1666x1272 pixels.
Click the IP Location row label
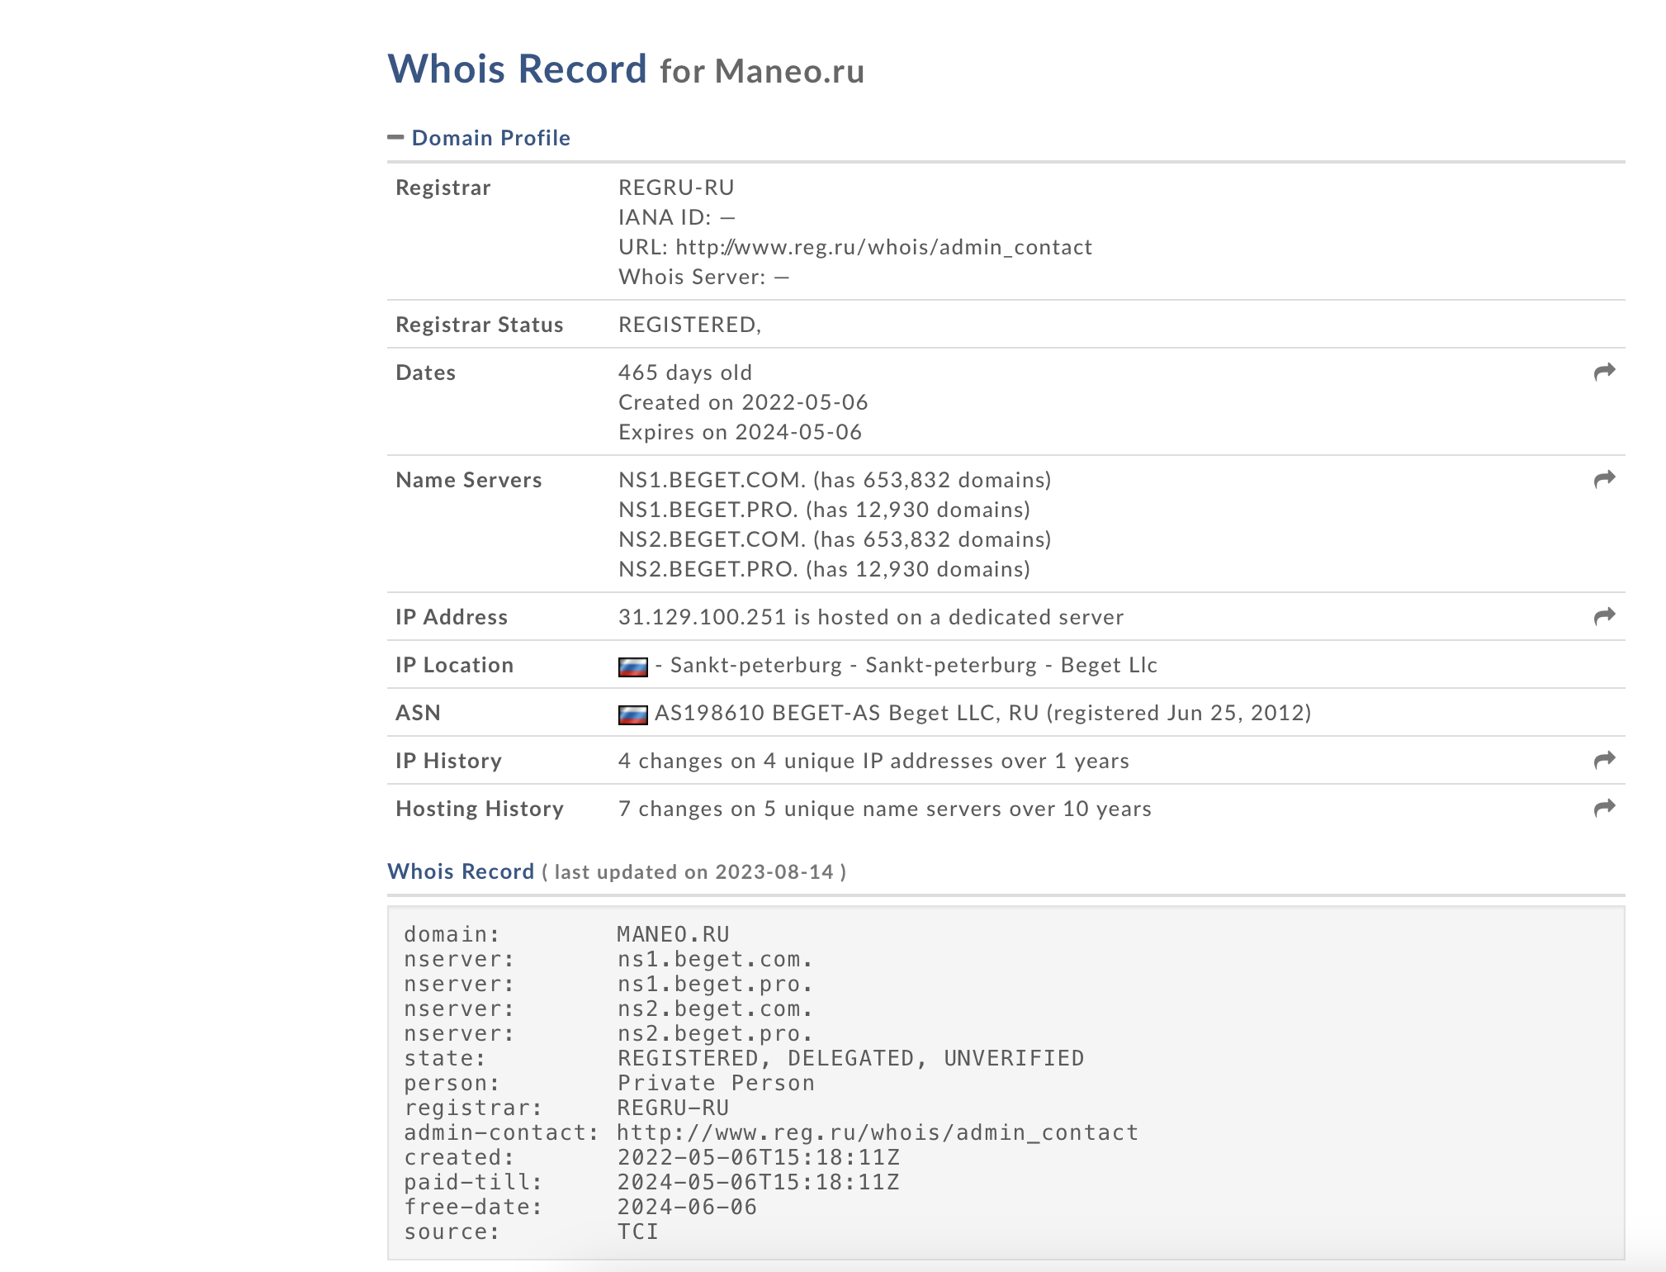click(455, 665)
